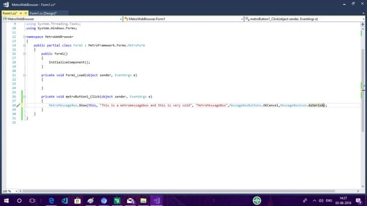
Task: Click the quick actions screwdriver icon on line 28
Action: click(x=18, y=106)
